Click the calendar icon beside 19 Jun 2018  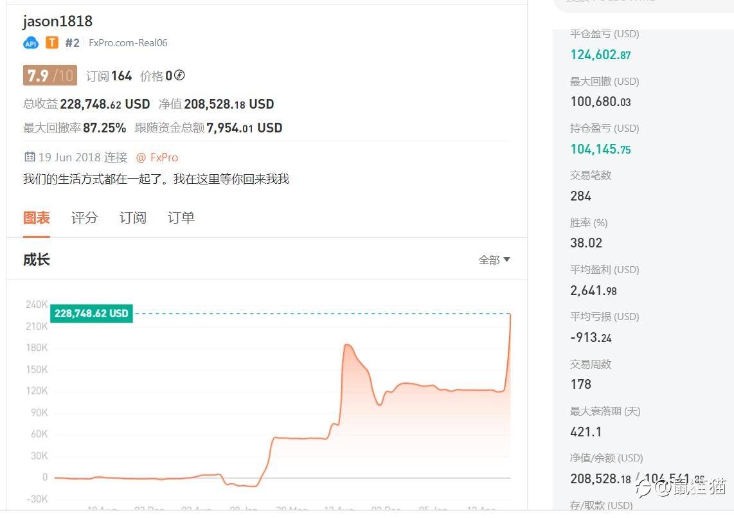tap(30, 157)
